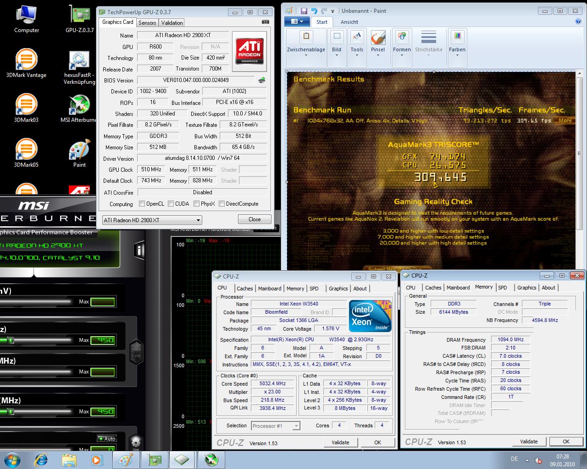587x469 pixels.
Task: Select 3DMark05 desktop shortcut
Action: (27, 154)
